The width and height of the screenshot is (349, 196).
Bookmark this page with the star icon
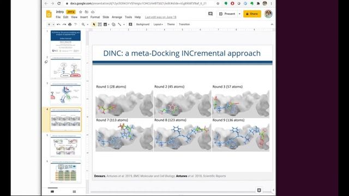pos(218,3)
